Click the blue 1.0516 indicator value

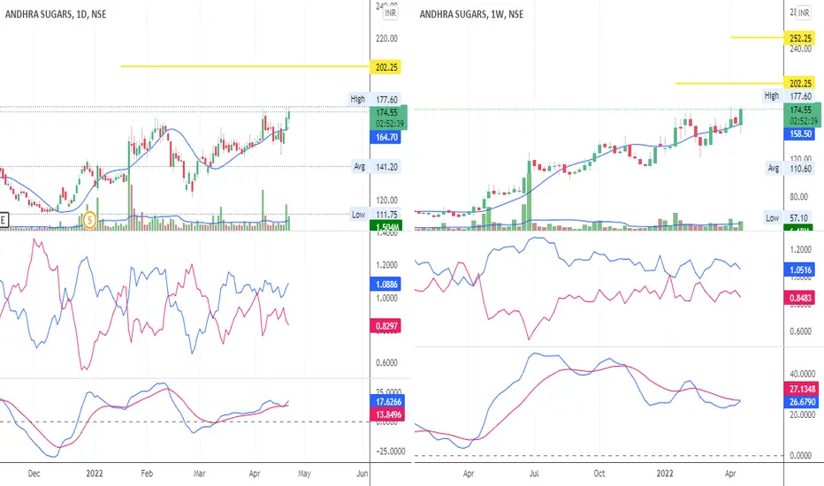tap(800, 270)
